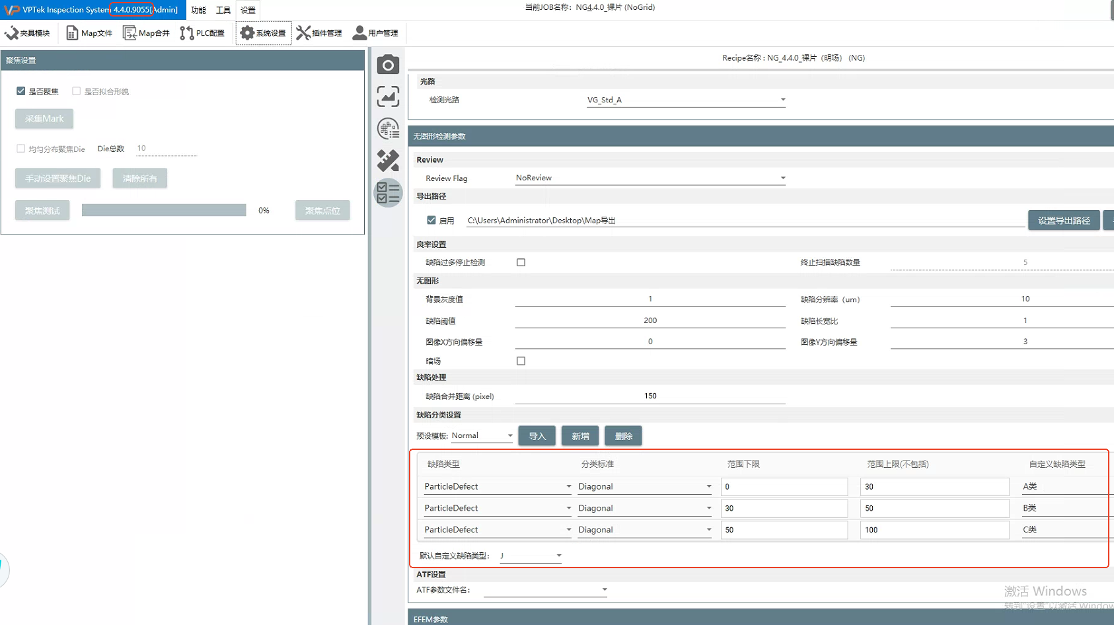Viewport: 1114px width, 625px height.
Task: Click the focus test progress bar
Action: point(164,210)
